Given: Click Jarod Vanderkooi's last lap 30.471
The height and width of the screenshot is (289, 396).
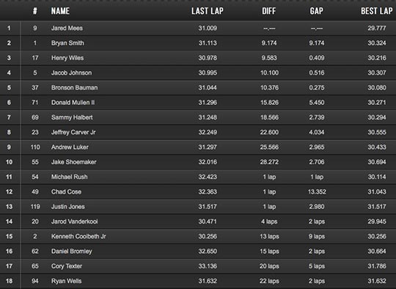Looking at the screenshot, I should pyautogui.click(x=208, y=222).
